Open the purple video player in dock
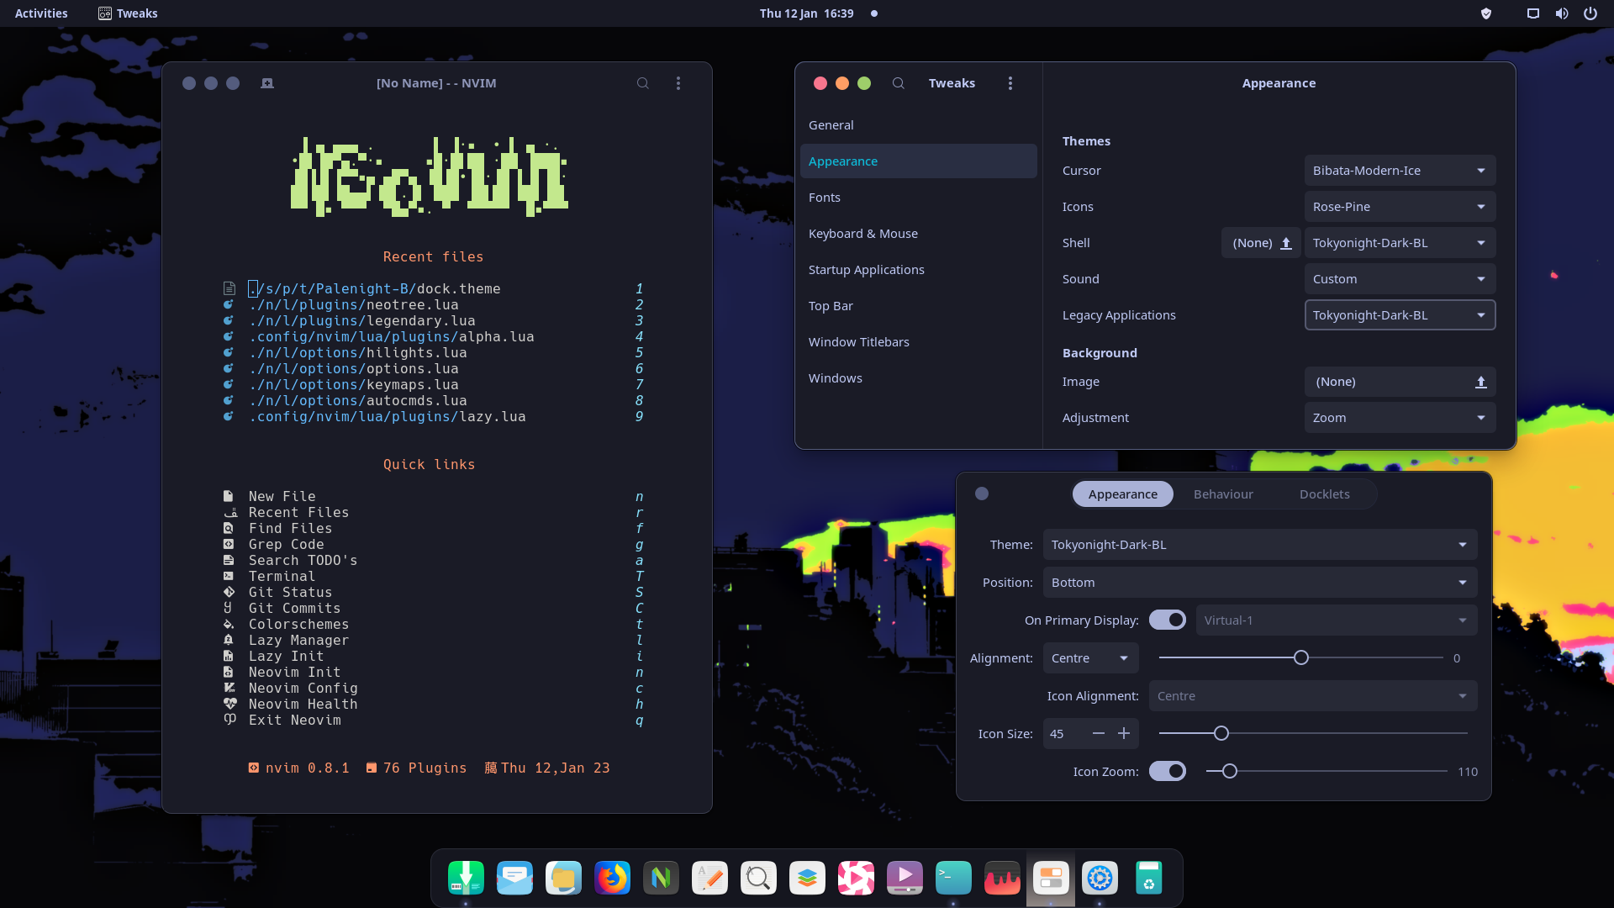Image resolution: width=1614 pixels, height=908 pixels. point(905,879)
